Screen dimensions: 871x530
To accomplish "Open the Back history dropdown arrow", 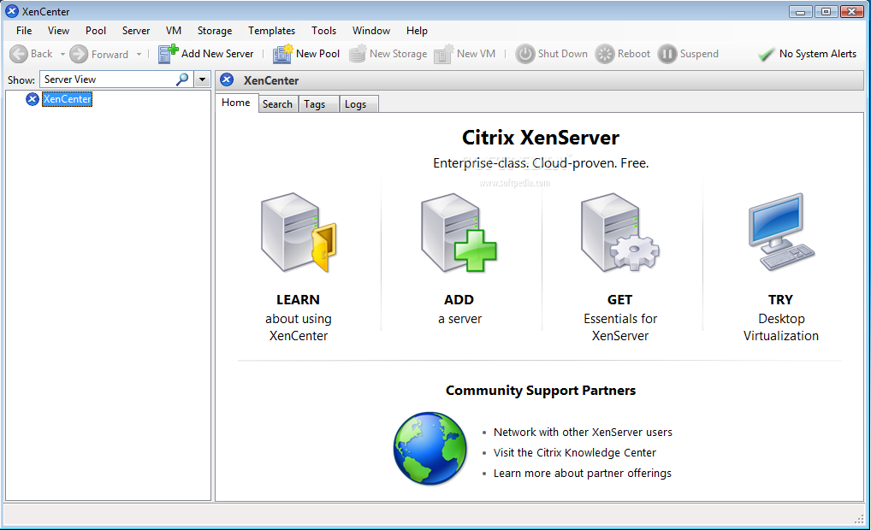I will (62, 55).
